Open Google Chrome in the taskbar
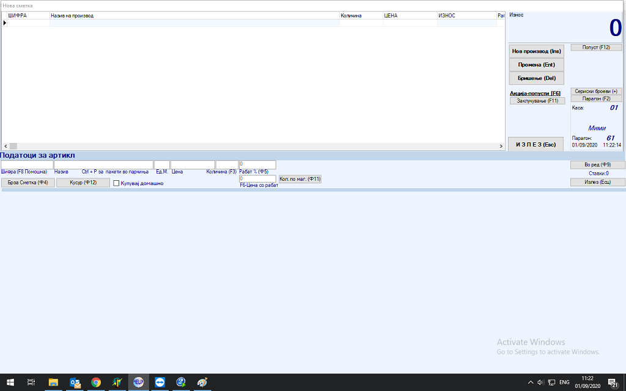626x391 pixels. click(96, 382)
